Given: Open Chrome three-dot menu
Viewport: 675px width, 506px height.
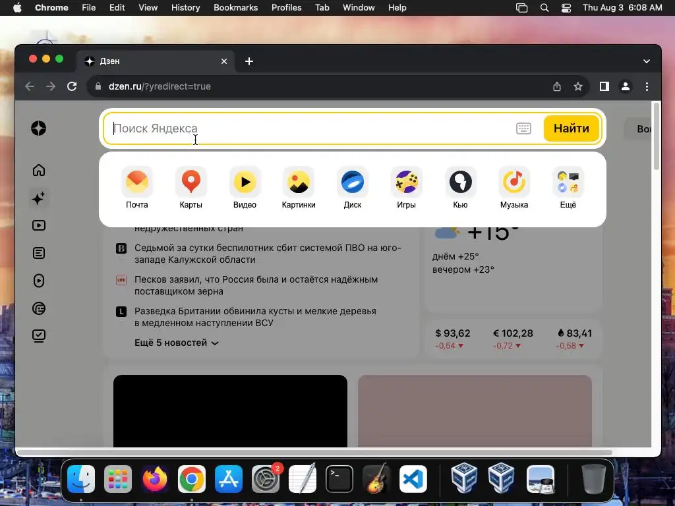Looking at the screenshot, I should click(x=647, y=86).
